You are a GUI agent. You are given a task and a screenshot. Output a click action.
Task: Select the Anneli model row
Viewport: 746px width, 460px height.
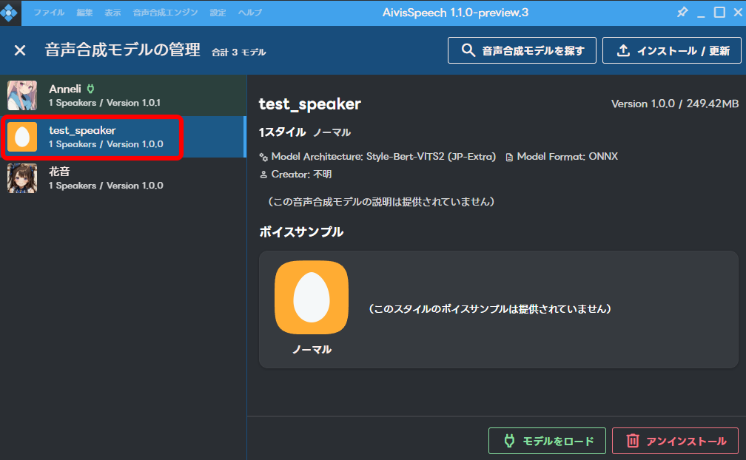coord(123,95)
